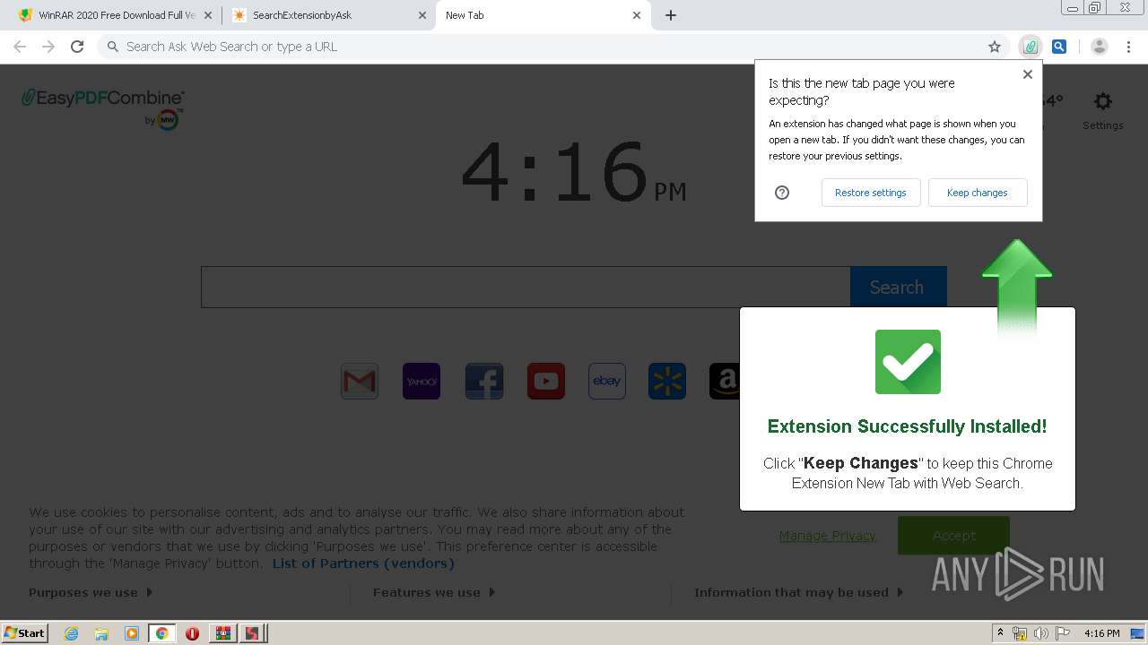Viewport: 1148px width, 645px height.
Task: Open the Chrome profile avatar menu
Action: [x=1100, y=47]
